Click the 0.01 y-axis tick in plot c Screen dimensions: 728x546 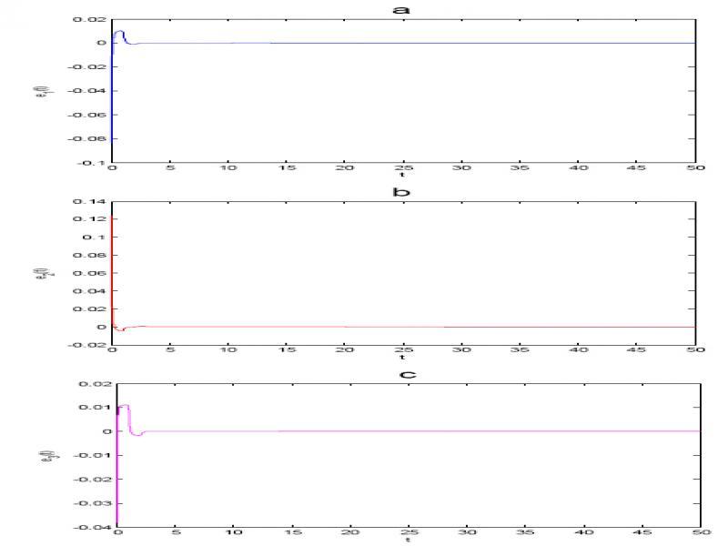point(100,408)
